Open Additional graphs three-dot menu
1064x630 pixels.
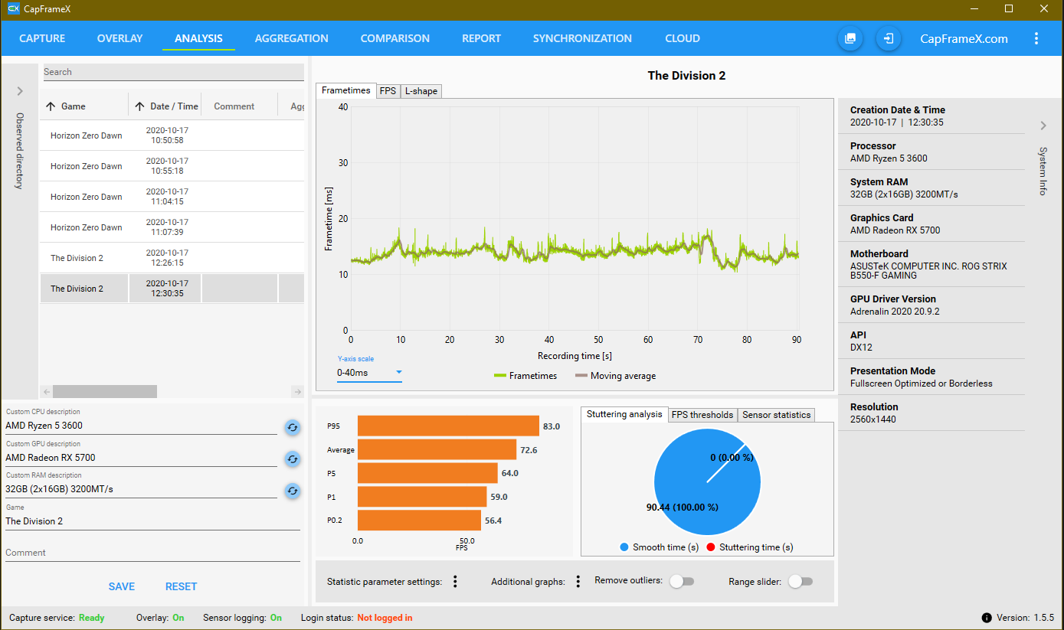coord(578,582)
